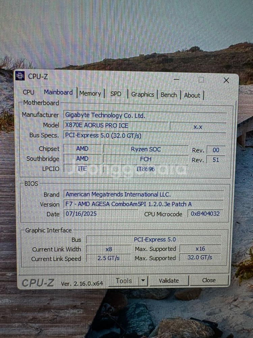Screen dimensions: 253x338
Task: Click the Graphic Interface Bus PCI-Express 5.0 field
Action: [154, 239]
